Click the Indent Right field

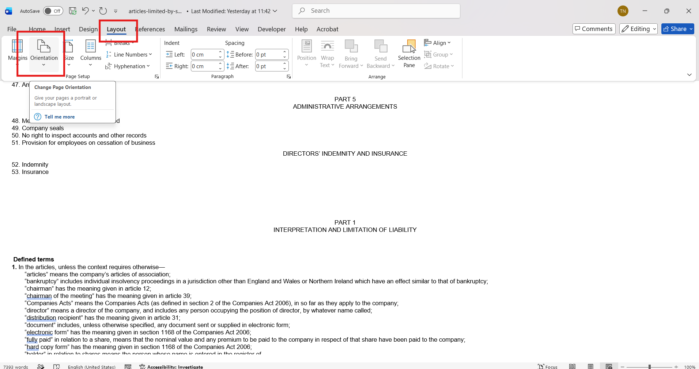(204, 66)
